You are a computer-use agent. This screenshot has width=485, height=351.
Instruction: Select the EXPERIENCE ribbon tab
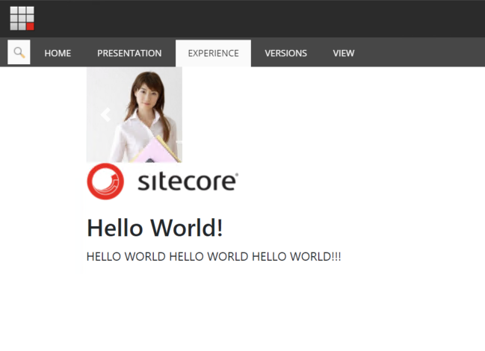coord(214,53)
